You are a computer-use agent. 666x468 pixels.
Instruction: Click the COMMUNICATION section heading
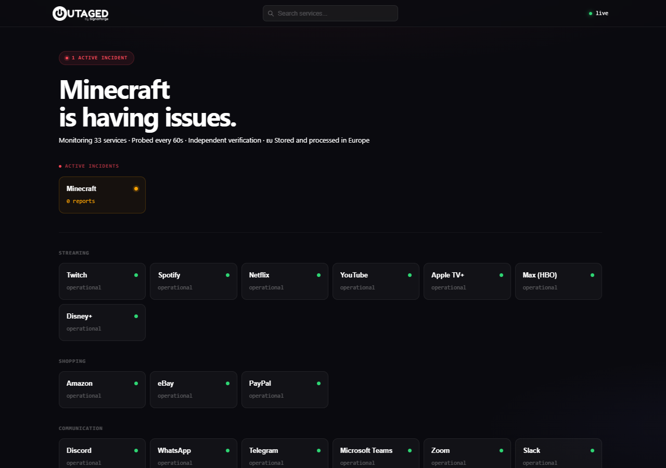[81, 428]
